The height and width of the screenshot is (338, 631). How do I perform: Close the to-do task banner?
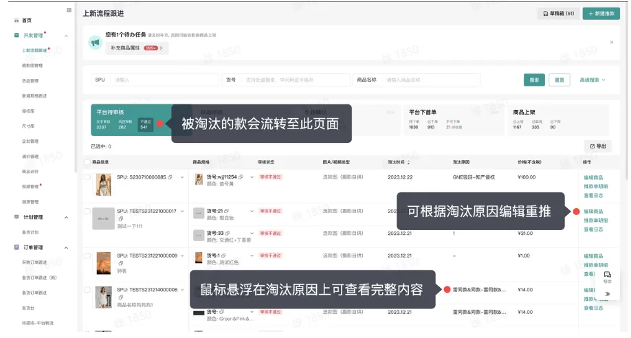(x=612, y=43)
